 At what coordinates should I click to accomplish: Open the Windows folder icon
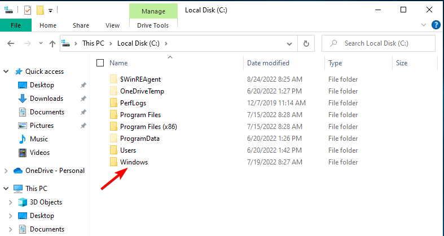tap(113, 162)
